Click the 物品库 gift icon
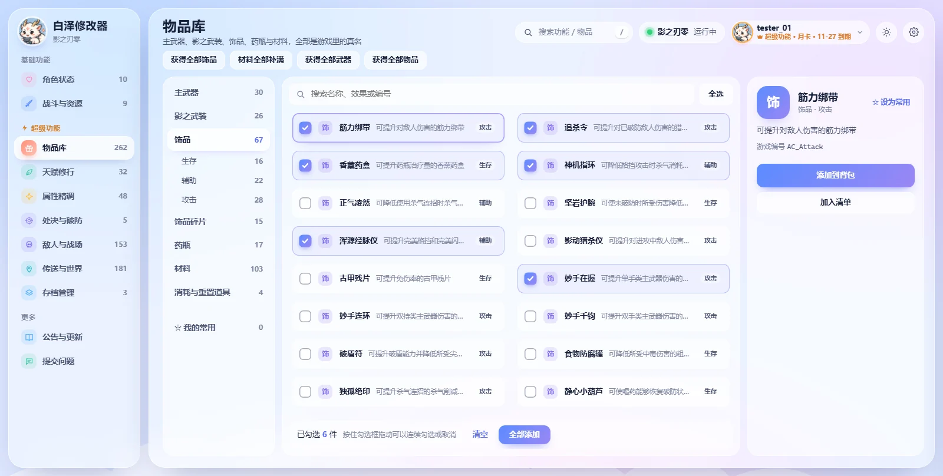 click(x=29, y=148)
